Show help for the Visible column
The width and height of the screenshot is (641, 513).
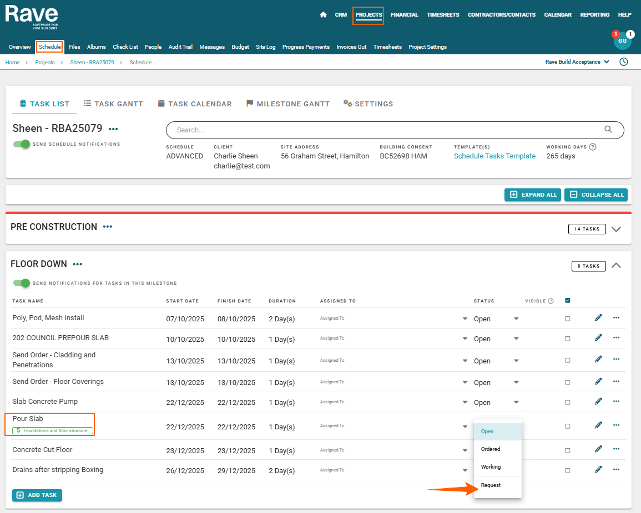tap(551, 301)
